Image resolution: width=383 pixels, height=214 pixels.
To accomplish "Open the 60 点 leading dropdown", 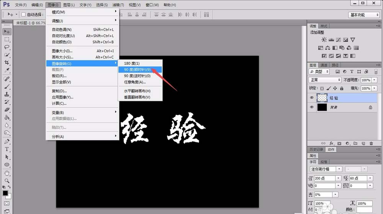I will (x=370, y=178).
